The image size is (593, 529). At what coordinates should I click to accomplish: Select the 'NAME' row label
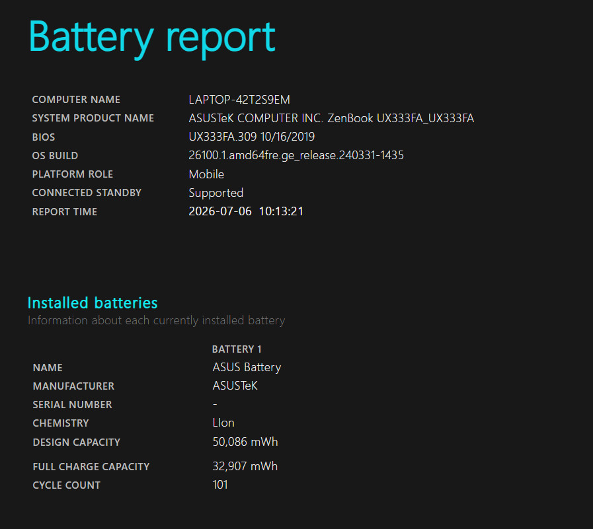point(48,368)
